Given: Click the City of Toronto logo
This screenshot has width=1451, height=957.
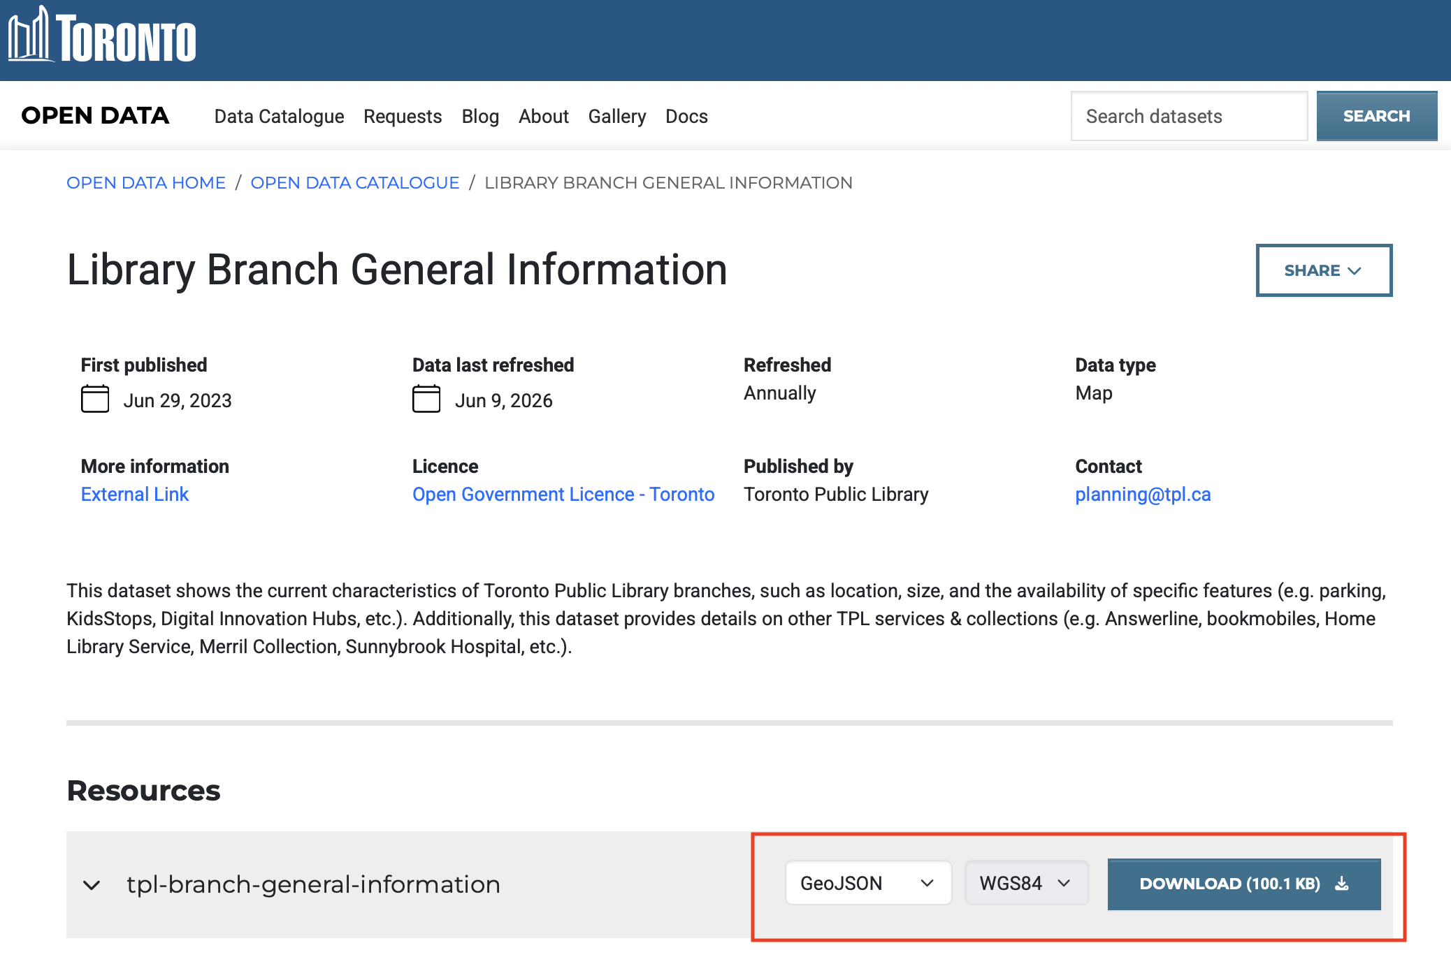Looking at the screenshot, I should (x=102, y=36).
